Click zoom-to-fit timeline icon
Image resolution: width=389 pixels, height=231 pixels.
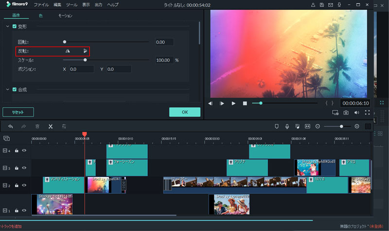(307, 127)
